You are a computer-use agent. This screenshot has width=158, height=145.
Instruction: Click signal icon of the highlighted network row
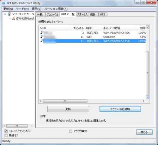(42, 41)
